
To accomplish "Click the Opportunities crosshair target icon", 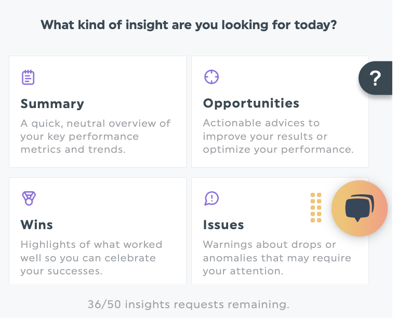I will (x=211, y=77).
